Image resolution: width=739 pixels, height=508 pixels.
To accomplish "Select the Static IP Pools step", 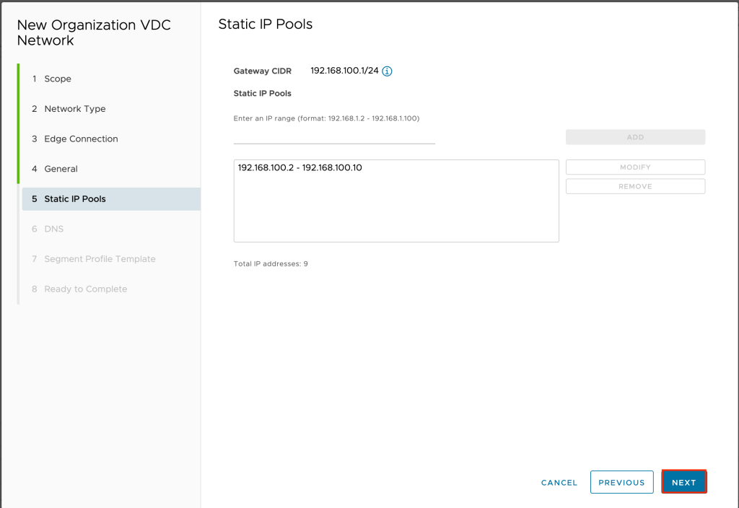I will pos(75,199).
